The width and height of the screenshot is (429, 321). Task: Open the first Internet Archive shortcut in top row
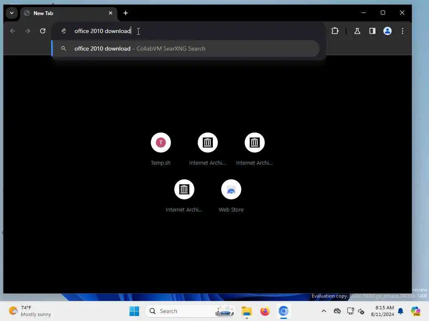click(x=208, y=149)
